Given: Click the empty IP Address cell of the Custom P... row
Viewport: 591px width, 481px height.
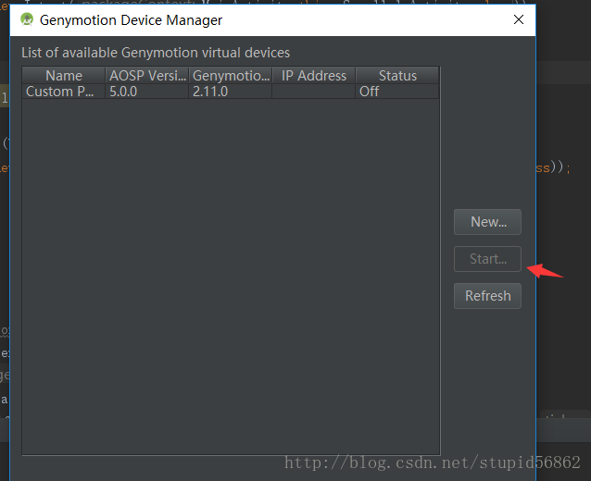Looking at the screenshot, I should click(314, 92).
